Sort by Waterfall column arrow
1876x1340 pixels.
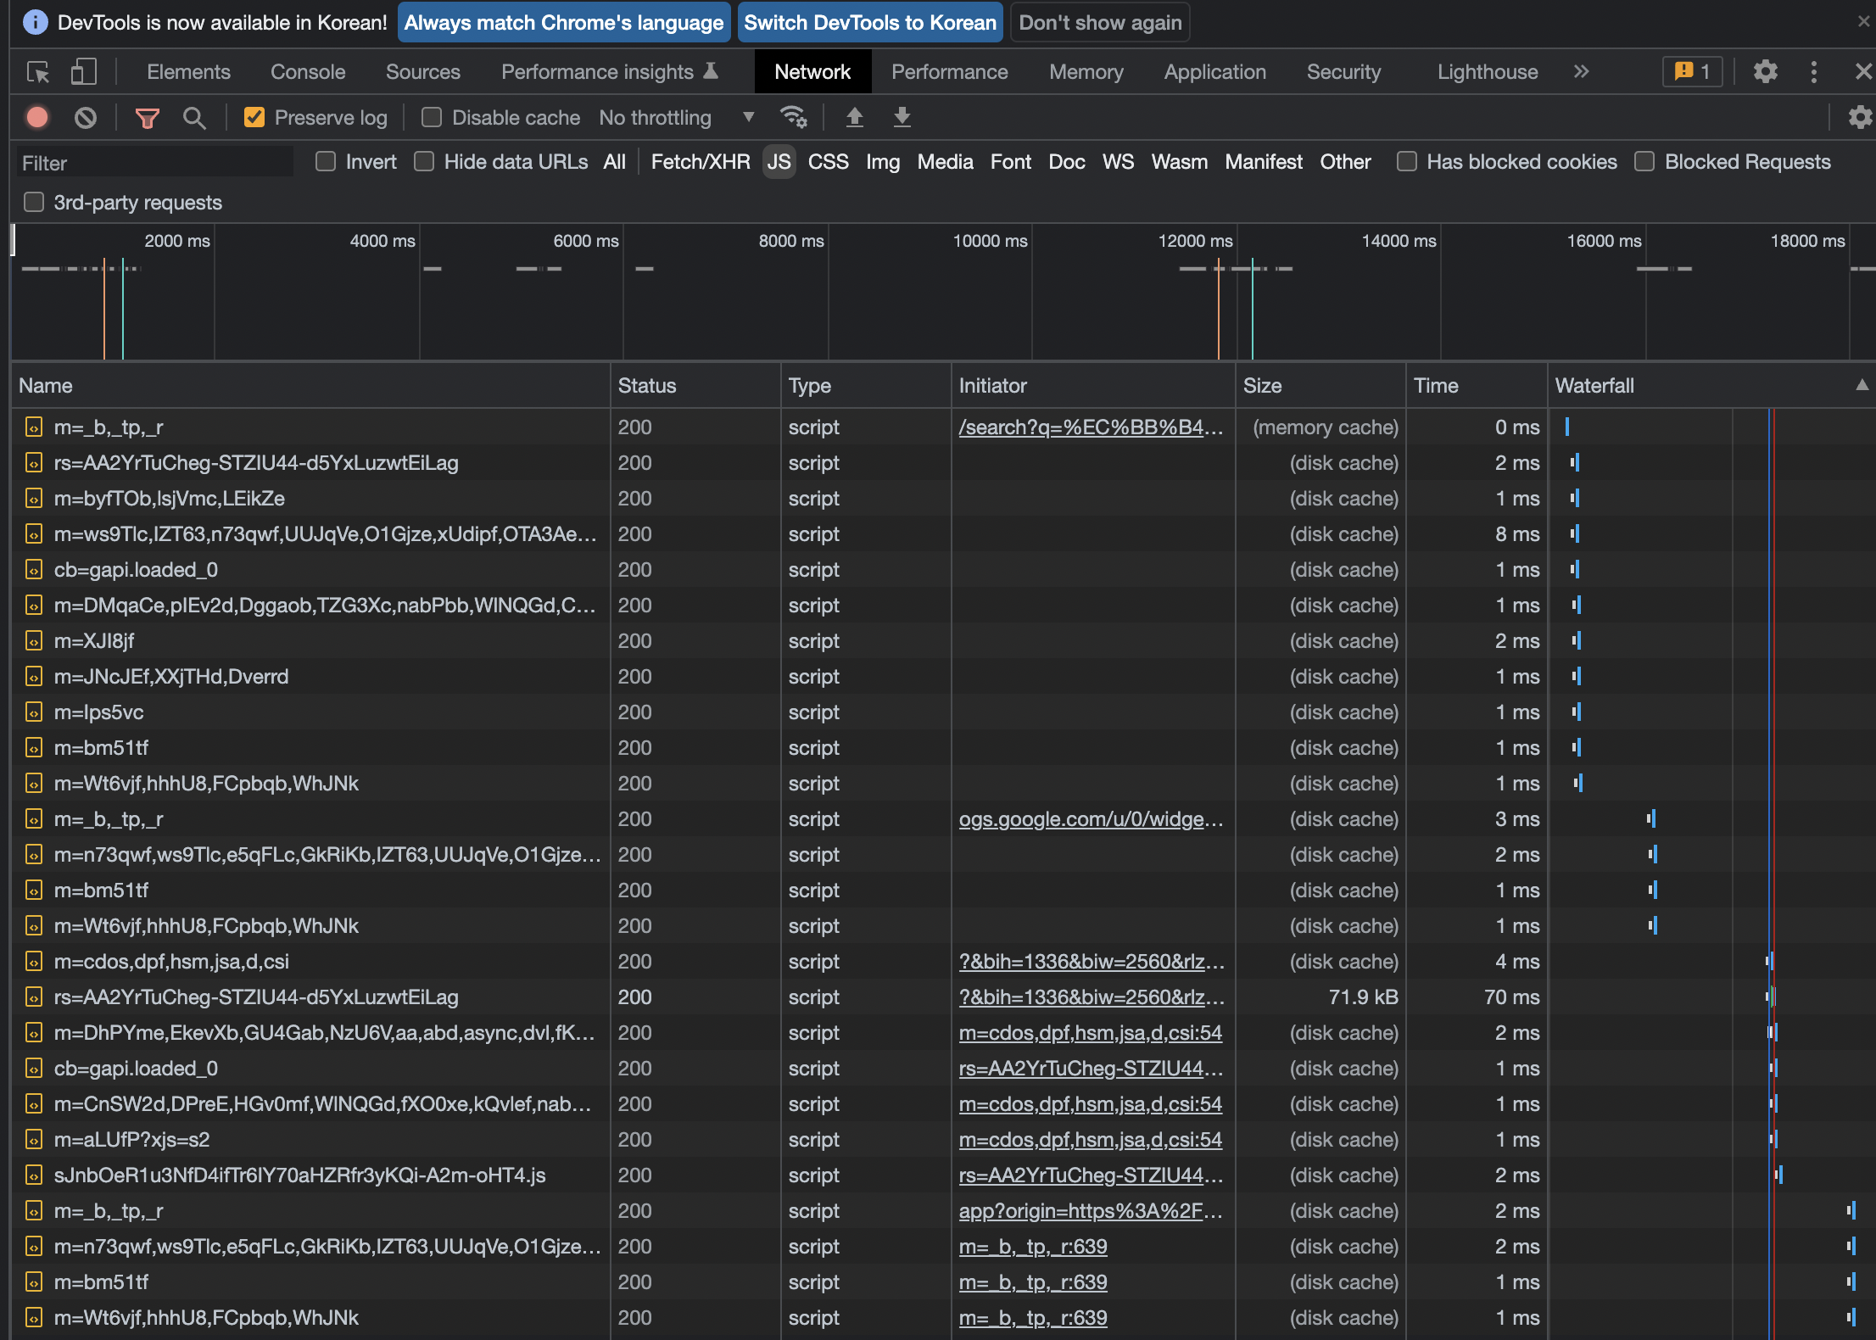click(x=1862, y=385)
